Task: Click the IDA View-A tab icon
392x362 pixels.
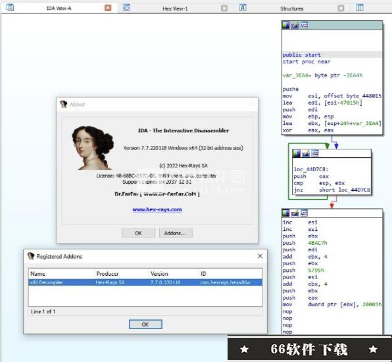Action: click(x=10, y=8)
